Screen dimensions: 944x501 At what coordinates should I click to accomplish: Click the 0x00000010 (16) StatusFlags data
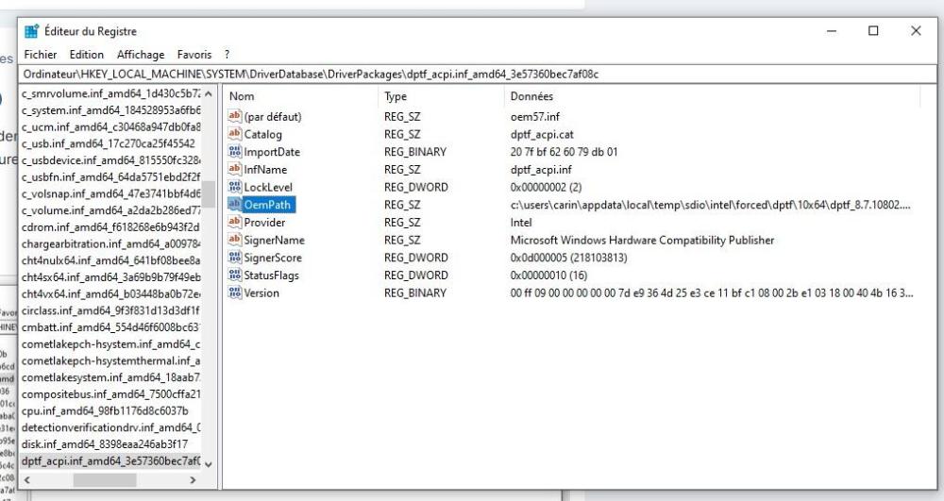point(548,276)
